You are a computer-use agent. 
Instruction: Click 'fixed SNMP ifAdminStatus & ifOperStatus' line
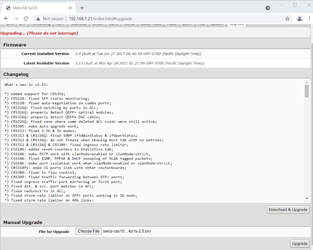click(x=71, y=135)
